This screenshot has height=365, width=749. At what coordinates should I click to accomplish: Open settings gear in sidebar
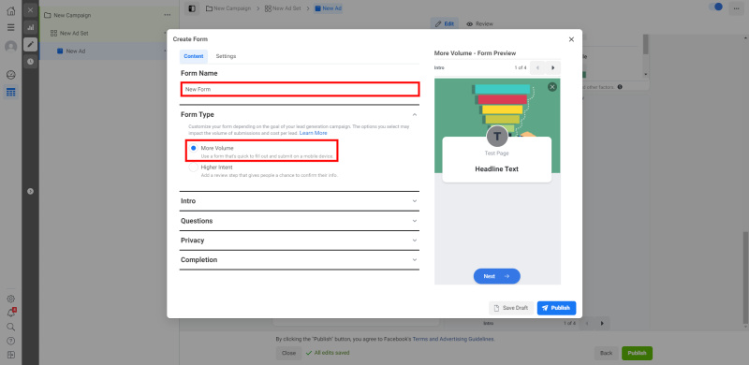(10, 299)
